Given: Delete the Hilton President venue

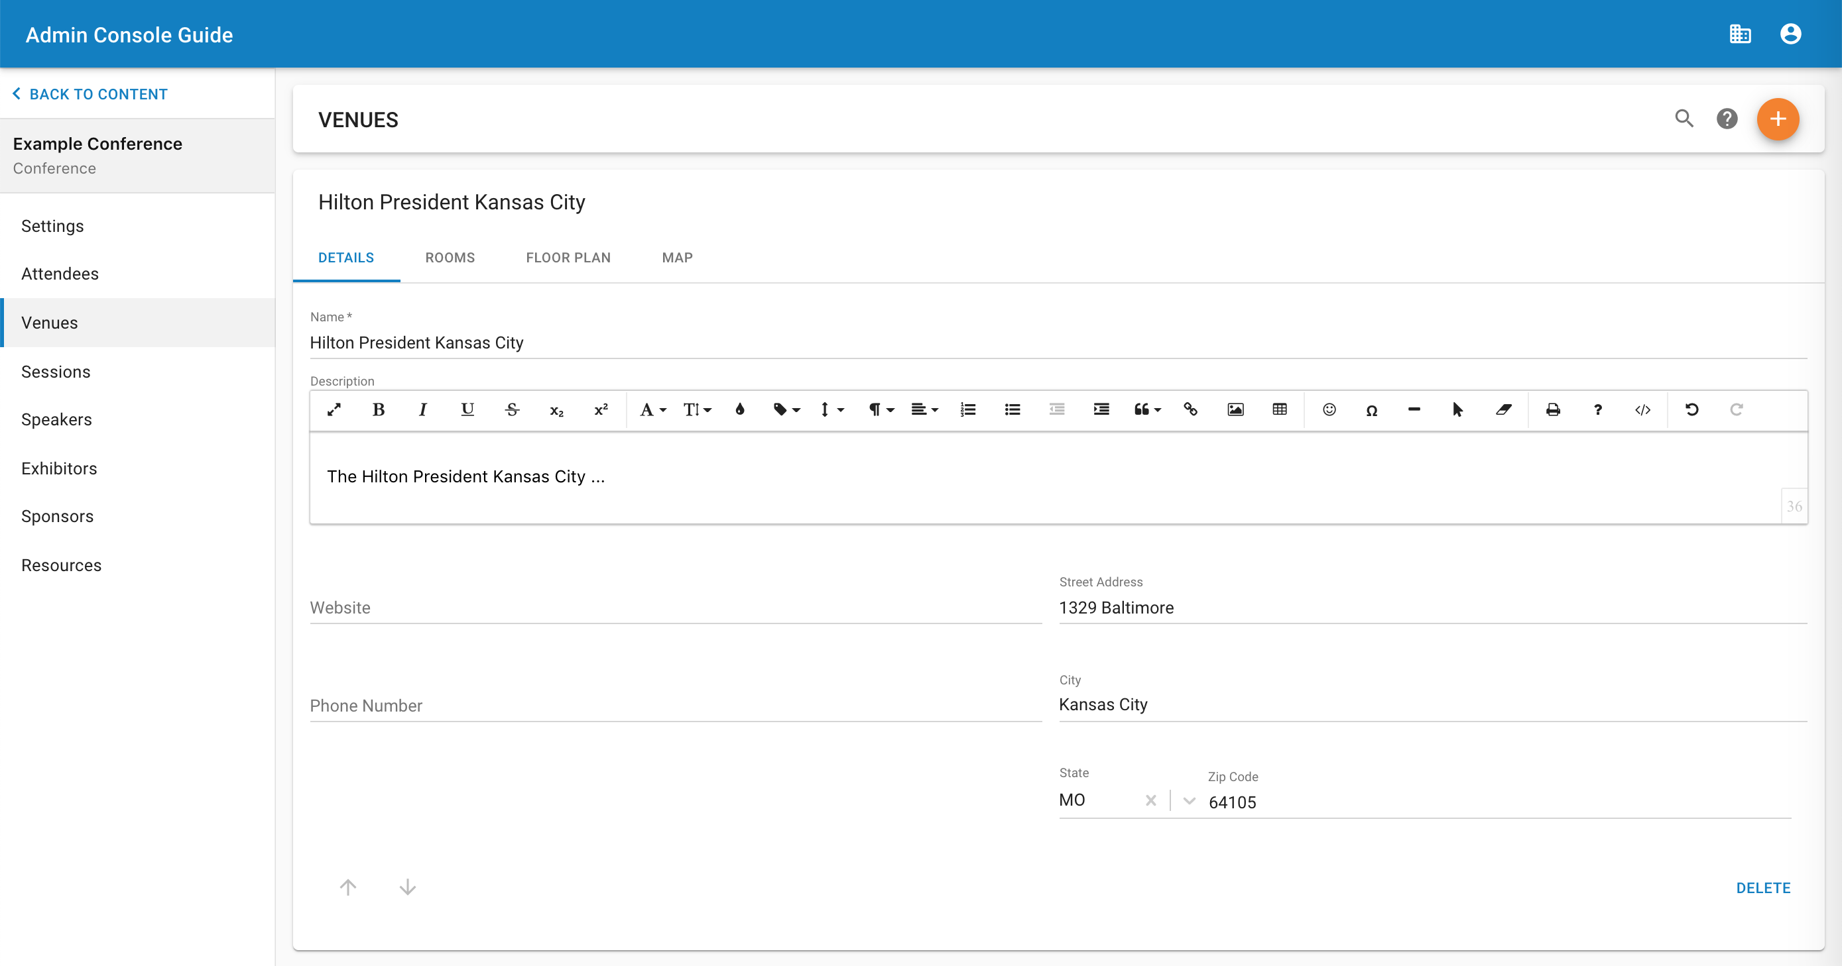Looking at the screenshot, I should pos(1763,887).
